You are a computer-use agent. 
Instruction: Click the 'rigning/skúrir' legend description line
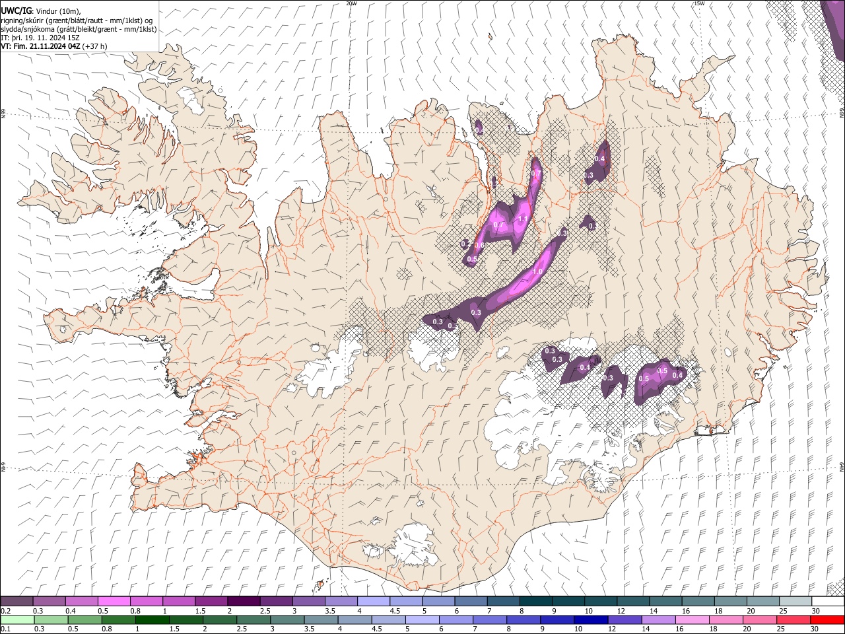77,20
